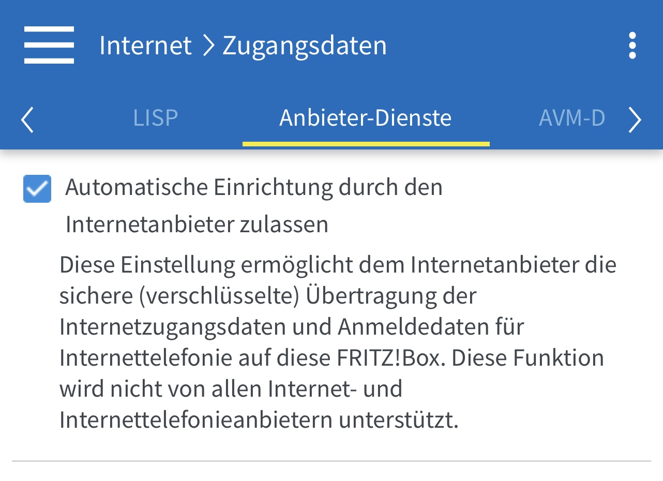Go to the Internet breadcrumb
The image size is (663, 481).
145,45
